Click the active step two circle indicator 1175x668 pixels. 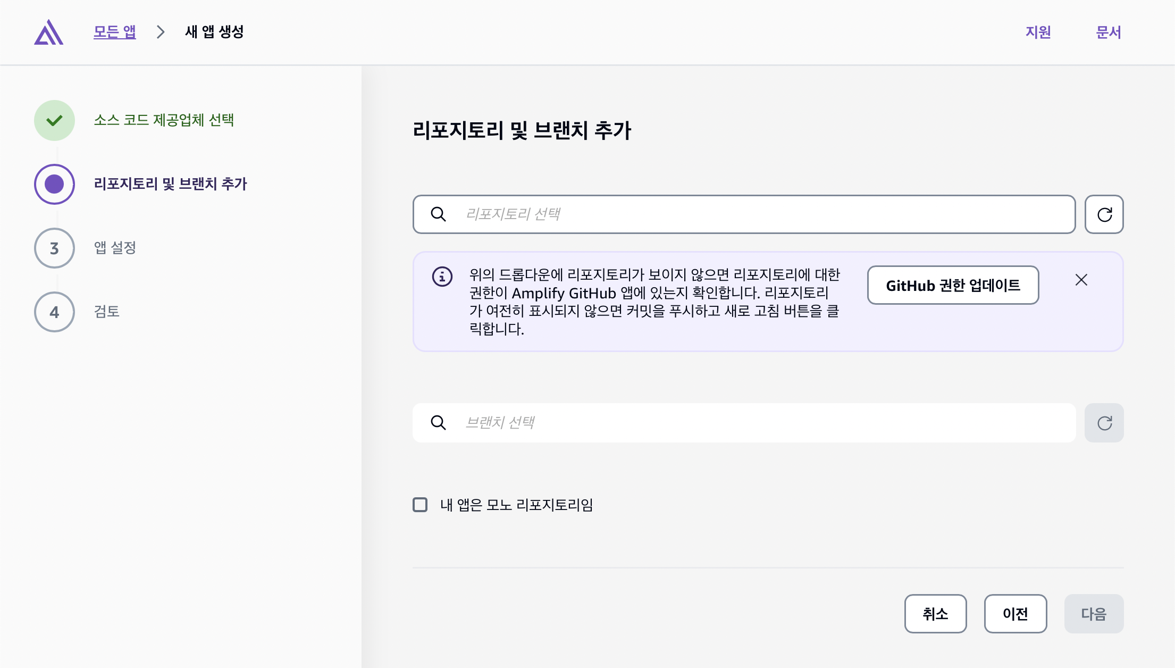point(54,184)
